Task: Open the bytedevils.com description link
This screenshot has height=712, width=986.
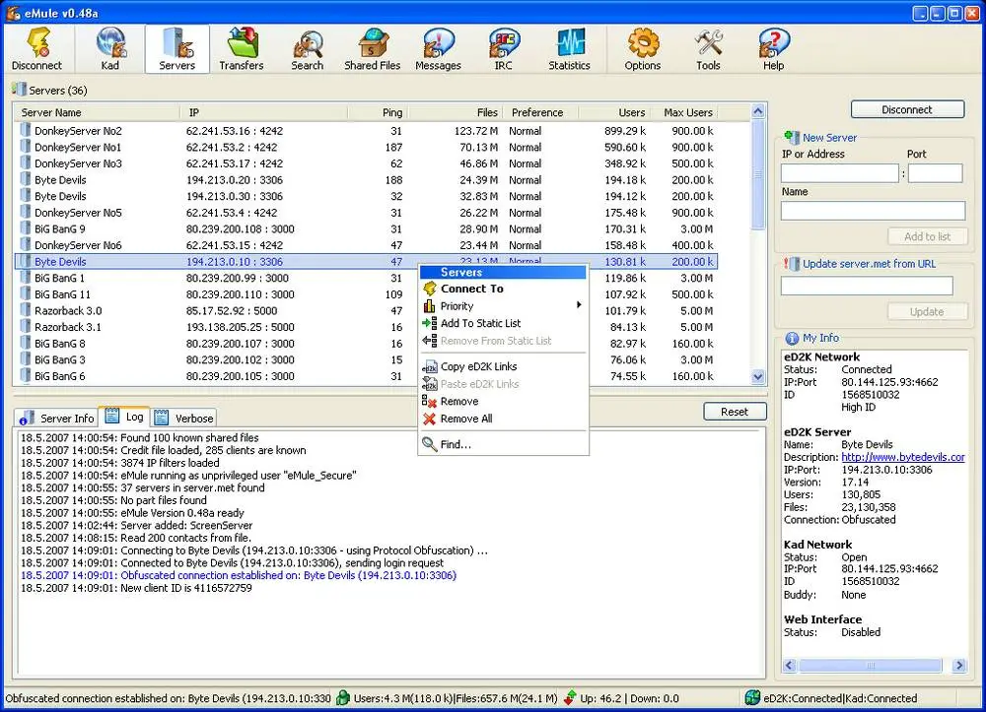Action: coord(902,457)
